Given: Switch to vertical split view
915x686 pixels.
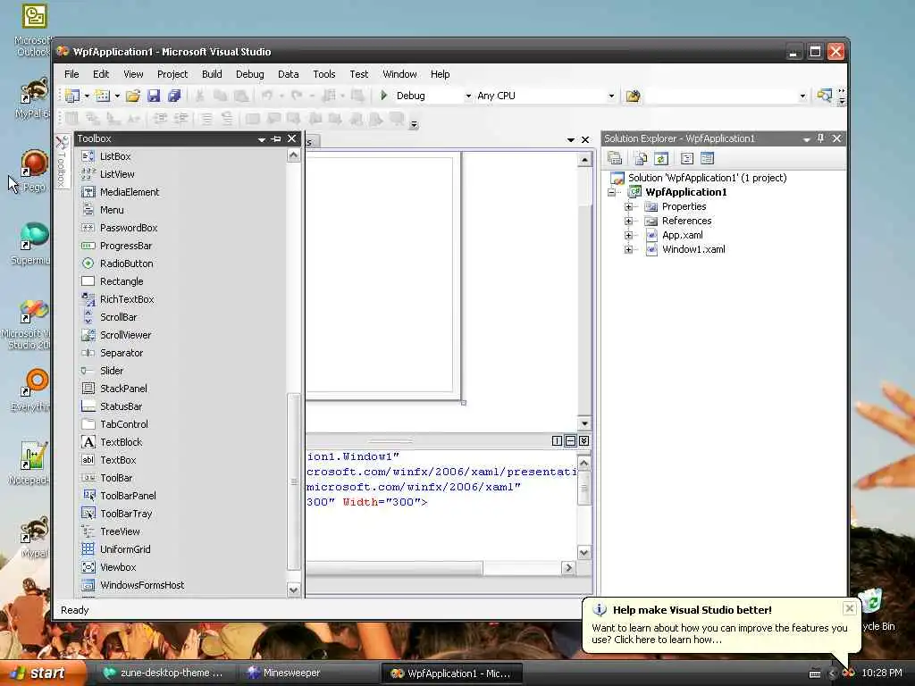Looking at the screenshot, I should [x=557, y=441].
